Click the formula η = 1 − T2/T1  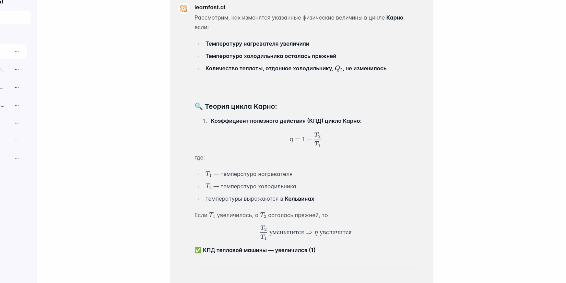point(305,139)
